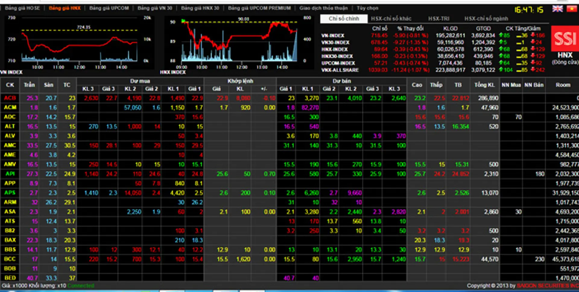The width and height of the screenshot is (579, 292).
Task: Click the Connected status text
Action: click(x=81, y=285)
